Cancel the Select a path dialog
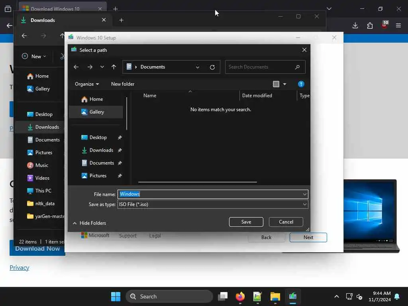 tap(286, 222)
